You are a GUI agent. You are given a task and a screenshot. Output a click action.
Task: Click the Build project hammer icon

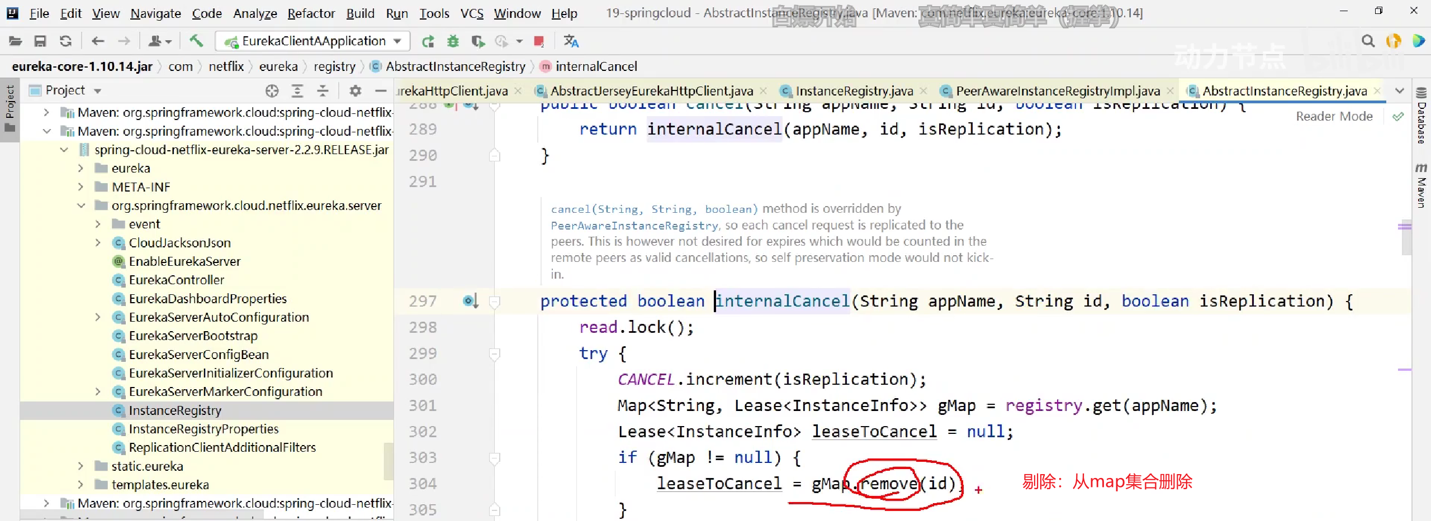pos(196,41)
